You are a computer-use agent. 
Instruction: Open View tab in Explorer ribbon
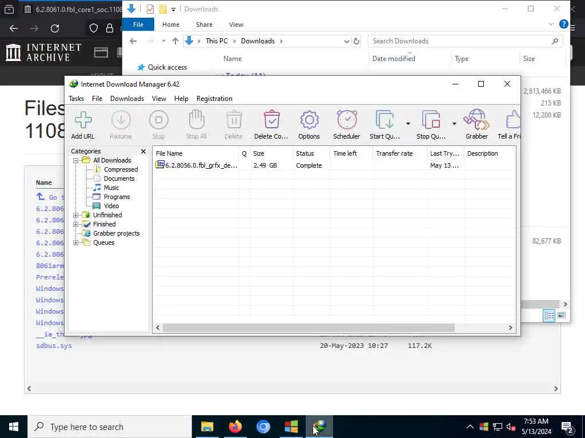tap(236, 25)
